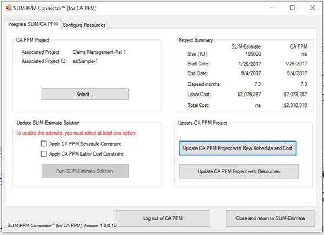Minimize the SLIM PPM Connector window

tap(273, 8)
